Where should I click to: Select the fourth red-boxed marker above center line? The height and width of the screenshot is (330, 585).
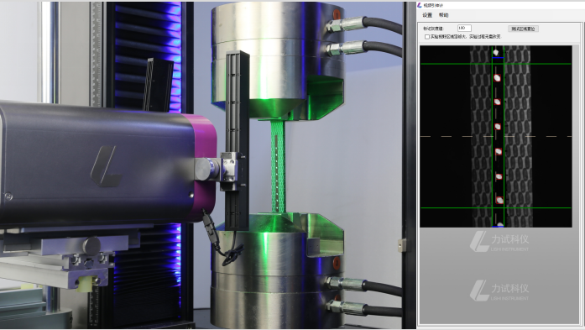tap(498, 127)
